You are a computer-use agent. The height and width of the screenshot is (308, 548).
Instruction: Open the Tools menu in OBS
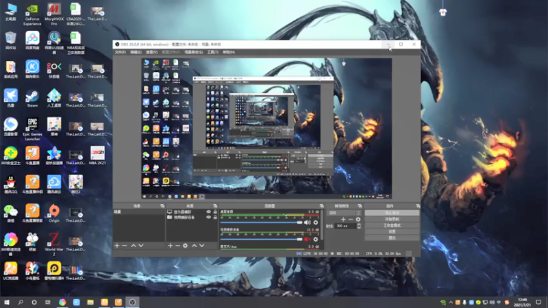click(x=212, y=52)
